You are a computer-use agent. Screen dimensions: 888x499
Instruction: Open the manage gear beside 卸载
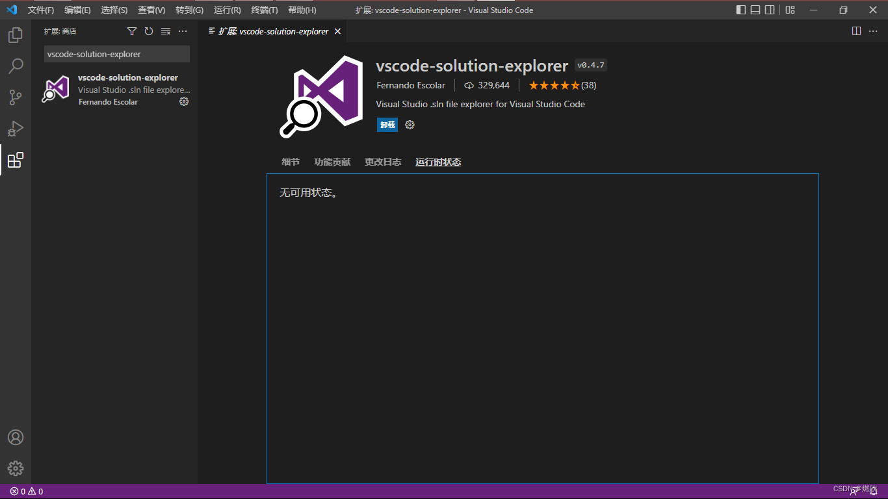click(410, 125)
